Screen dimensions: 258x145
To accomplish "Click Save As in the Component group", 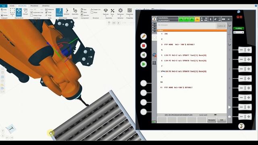I will click(x=85, y=15).
